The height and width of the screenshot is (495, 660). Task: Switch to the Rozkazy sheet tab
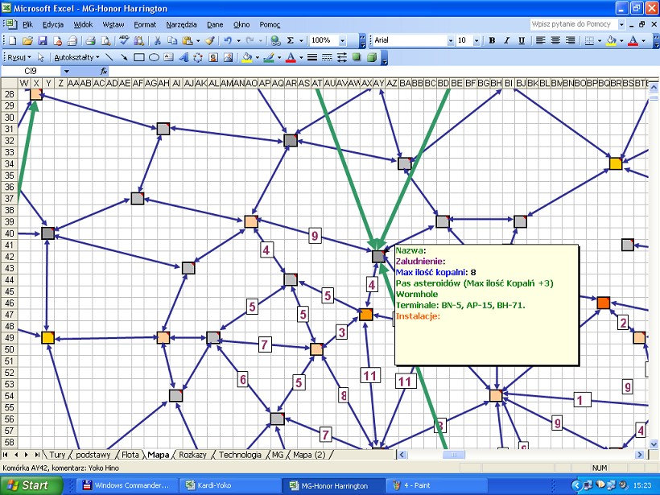click(192, 455)
